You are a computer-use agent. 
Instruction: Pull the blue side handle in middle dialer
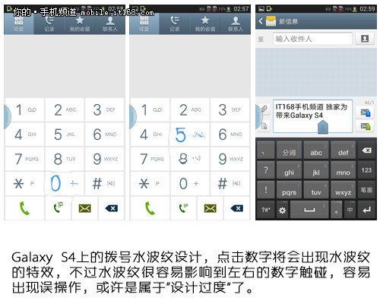point(133,116)
